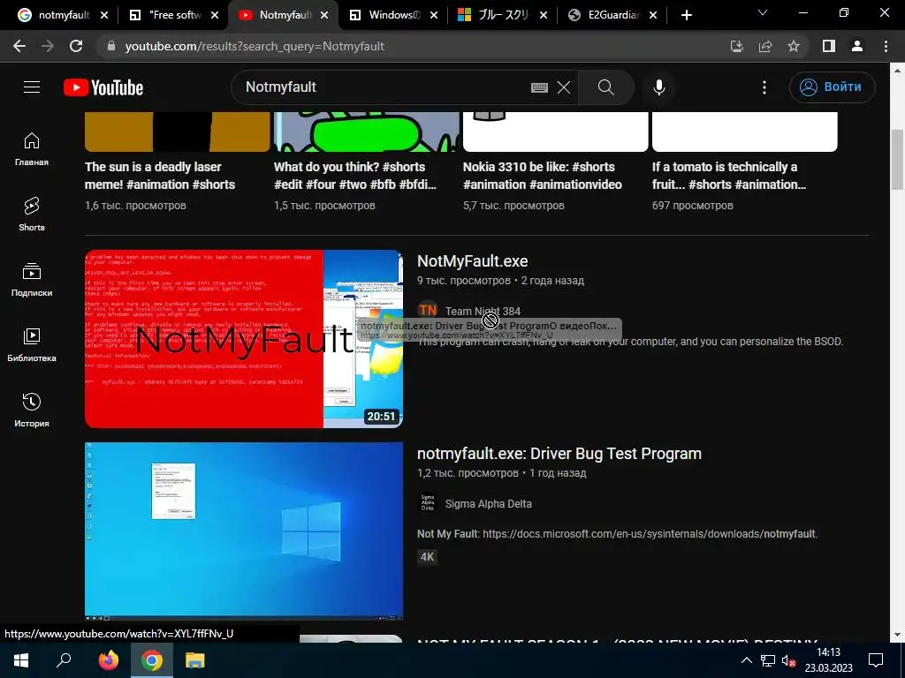Switch to the "Free softw" tab
The height and width of the screenshot is (678, 905).
(173, 15)
